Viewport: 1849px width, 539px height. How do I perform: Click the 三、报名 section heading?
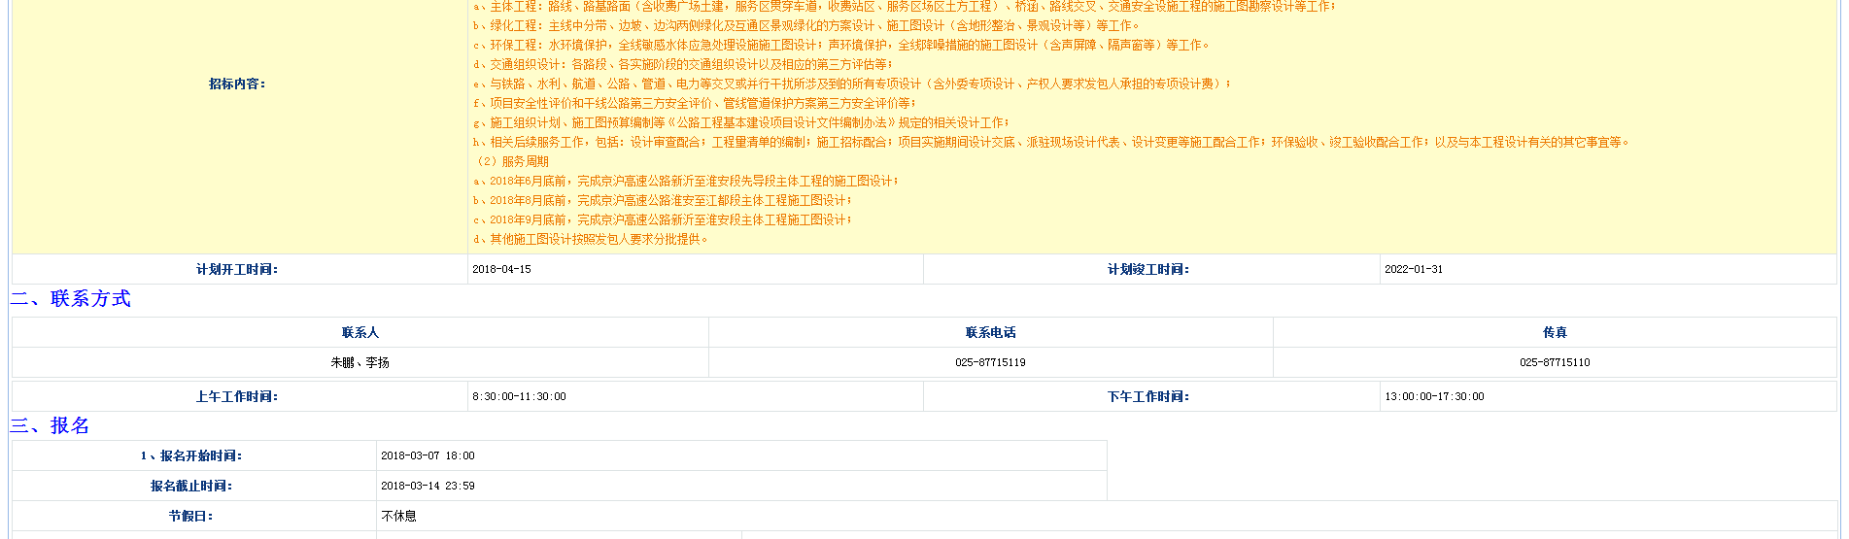51,426
